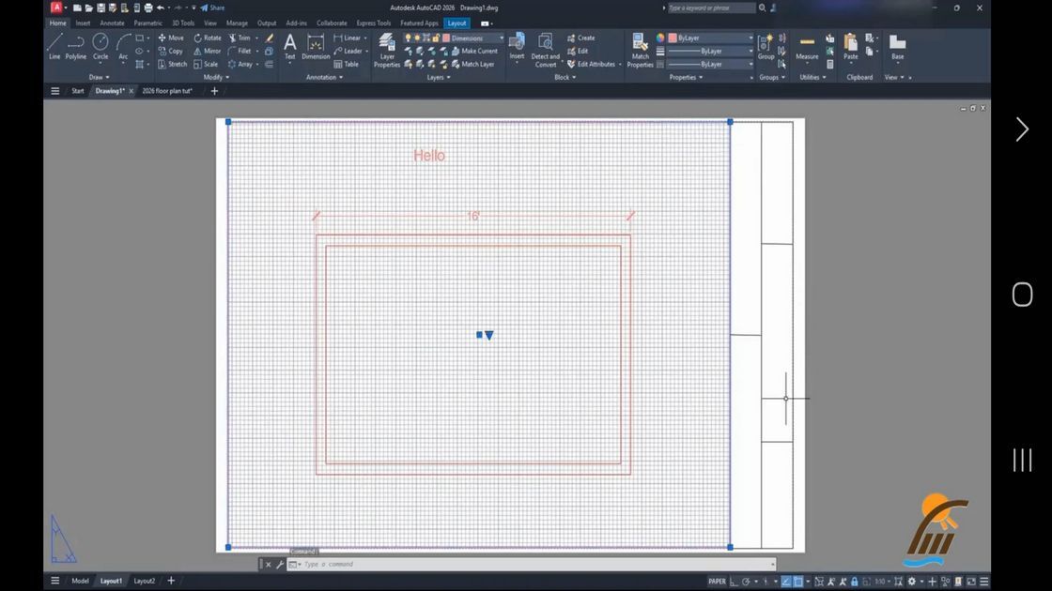Viewport: 1052px width, 591px height.
Task: Click the Make Current layer button
Action: (474, 51)
